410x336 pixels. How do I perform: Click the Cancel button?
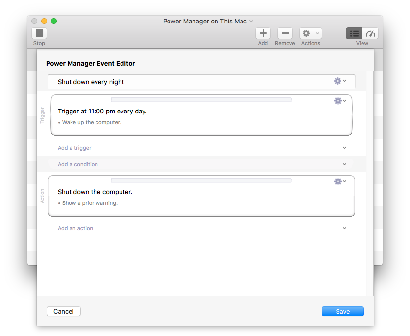(x=64, y=311)
